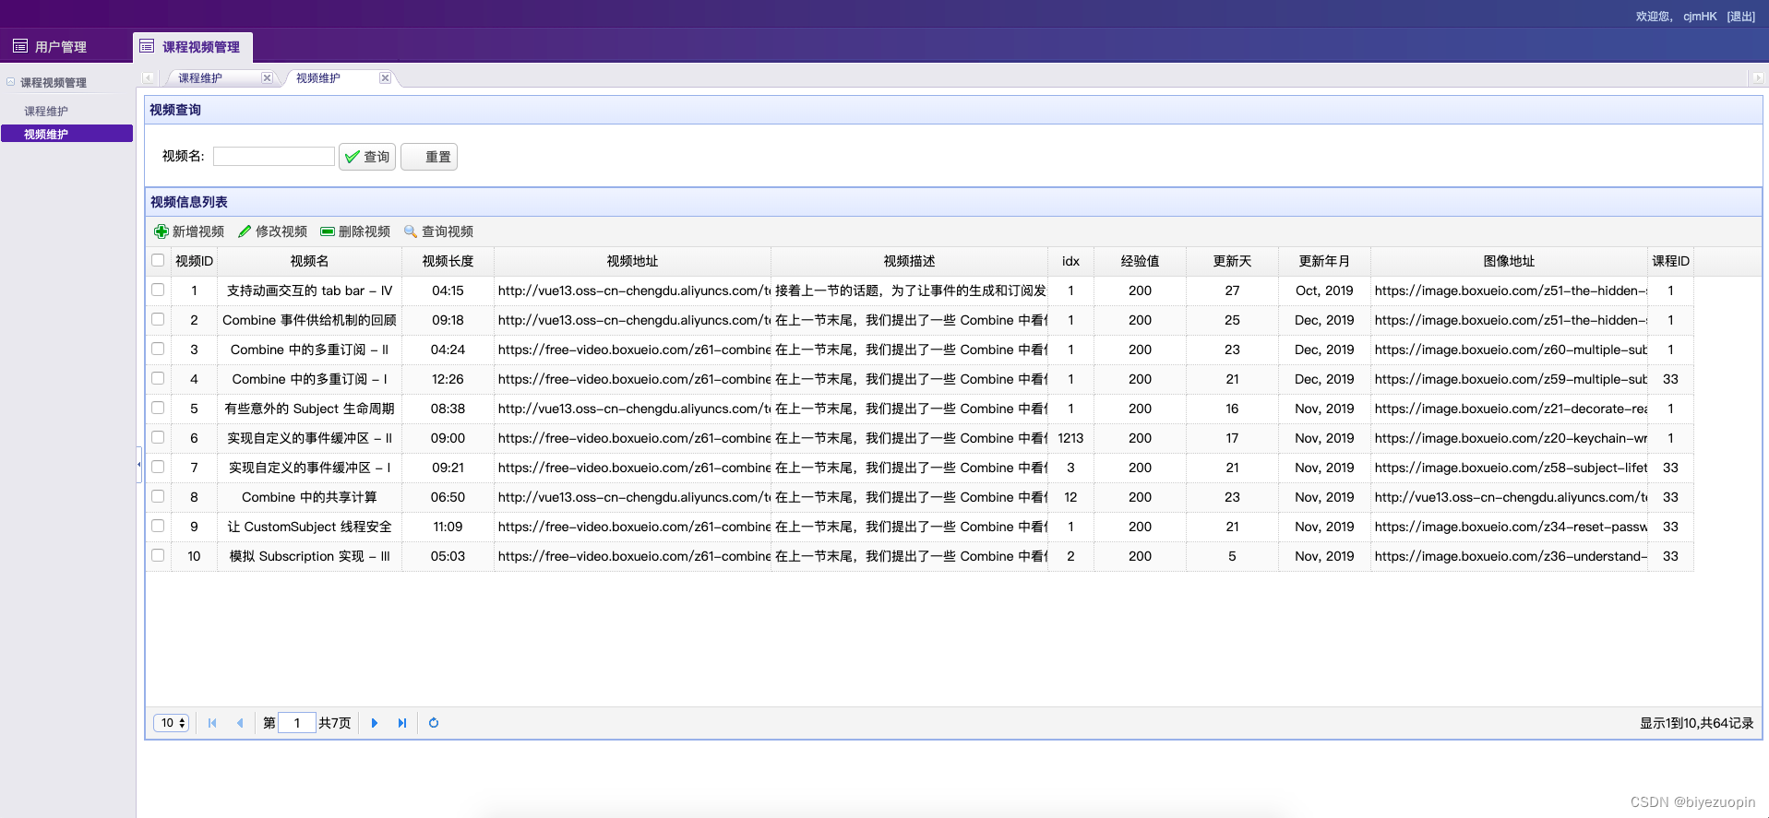The width and height of the screenshot is (1769, 818).
Task: Click the 经验值 column header
Action: point(1140,261)
